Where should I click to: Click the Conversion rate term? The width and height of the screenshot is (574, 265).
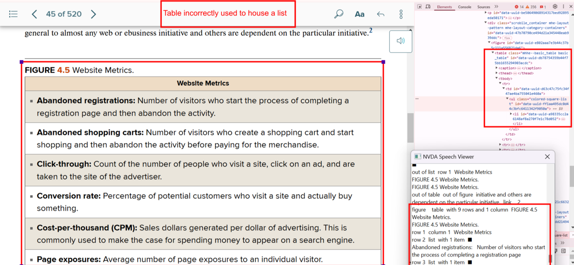[x=69, y=196]
